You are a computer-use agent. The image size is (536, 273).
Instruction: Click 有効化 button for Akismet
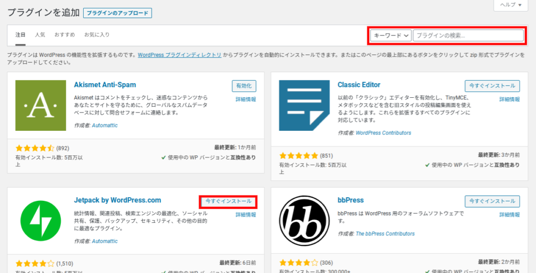click(244, 86)
